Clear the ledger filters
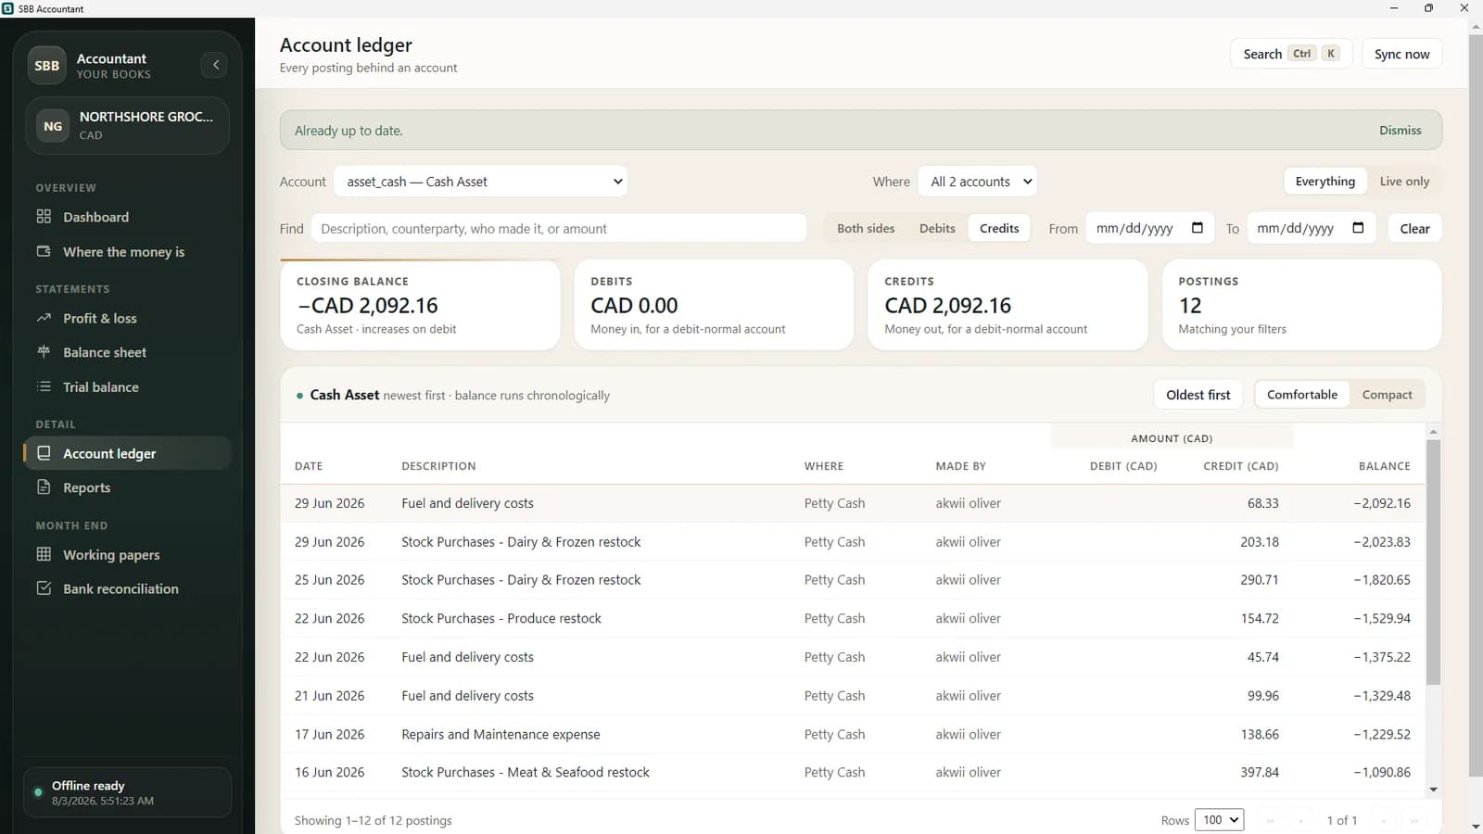 pyautogui.click(x=1414, y=228)
